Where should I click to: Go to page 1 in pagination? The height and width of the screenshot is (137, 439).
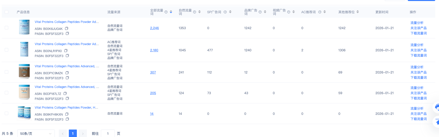pyautogui.click(x=73, y=134)
